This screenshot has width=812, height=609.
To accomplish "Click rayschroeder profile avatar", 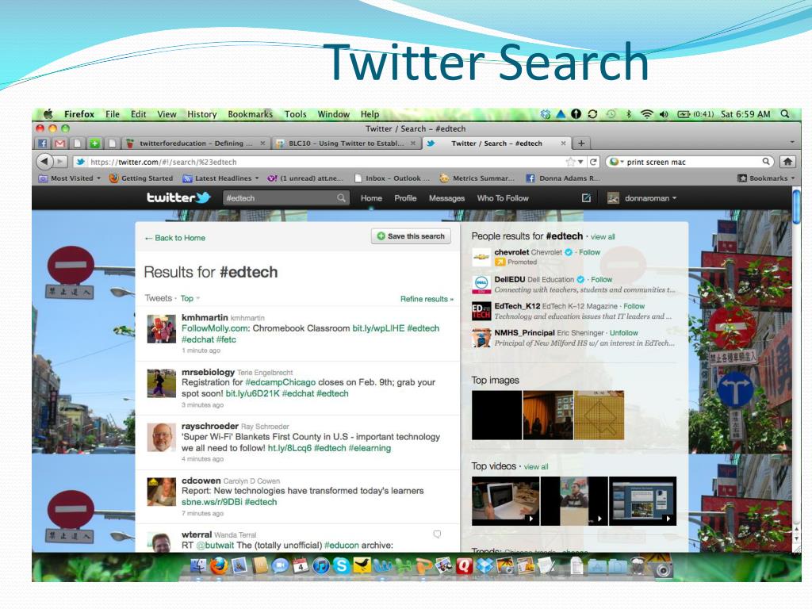I will [x=161, y=437].
